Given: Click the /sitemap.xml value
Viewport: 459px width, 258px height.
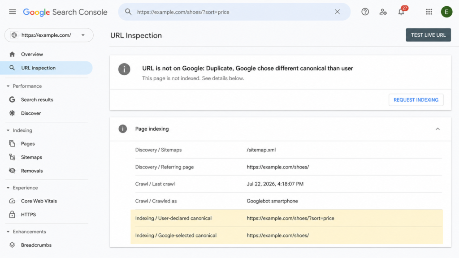Looking at the screenshot, I should [261, 150].
